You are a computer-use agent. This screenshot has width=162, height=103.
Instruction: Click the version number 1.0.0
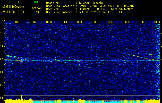(35, 2)
